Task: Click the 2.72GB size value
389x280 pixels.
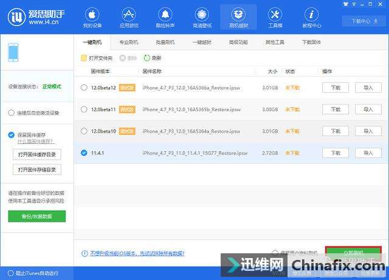Action: 270,153
